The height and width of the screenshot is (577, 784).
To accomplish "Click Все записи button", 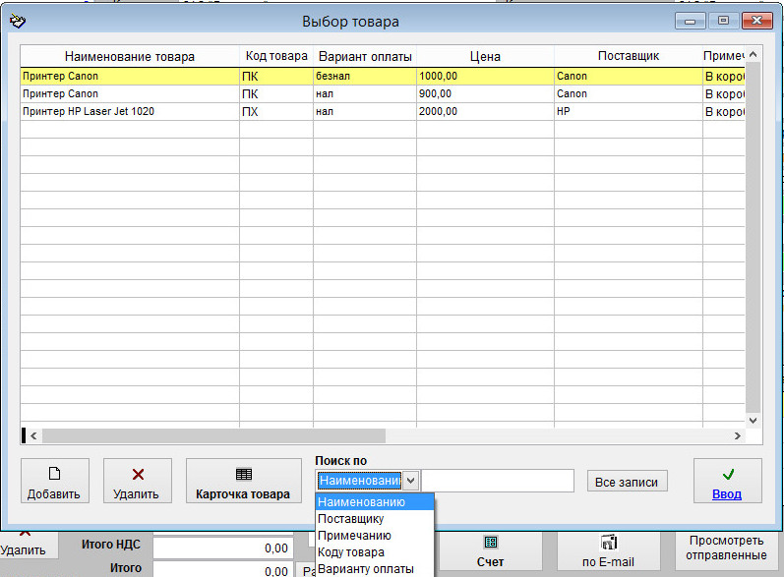I will pyautogui.click(x=627, y=482).
